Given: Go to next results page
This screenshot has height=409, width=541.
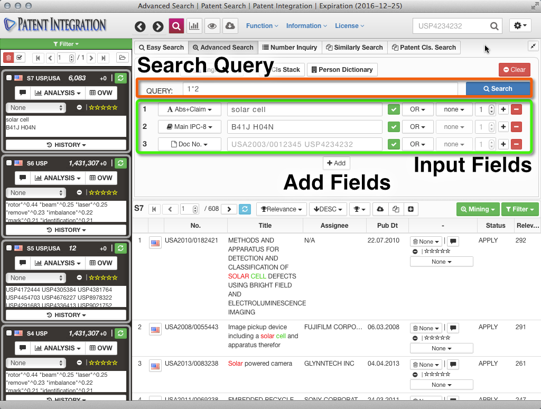Looking at the screenshot, I should (x=229, y=209).
